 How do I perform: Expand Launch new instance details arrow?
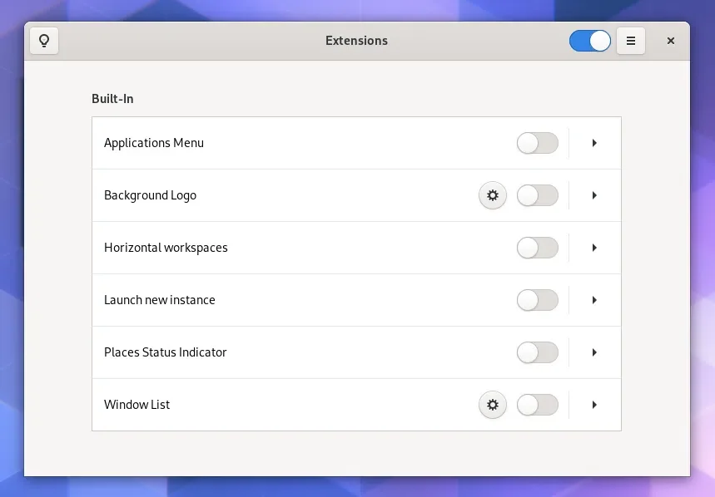(594, 300)
